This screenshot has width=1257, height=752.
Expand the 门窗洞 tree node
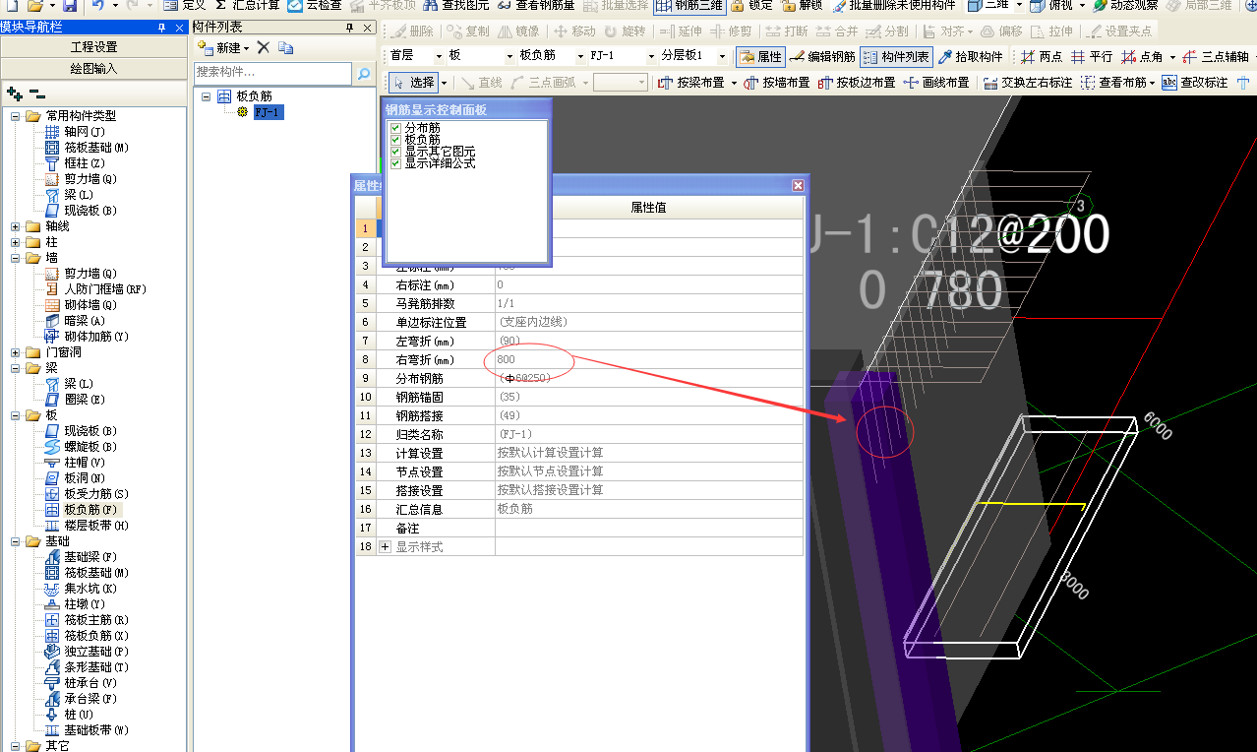pyautogui.click(x=16, y=352)
